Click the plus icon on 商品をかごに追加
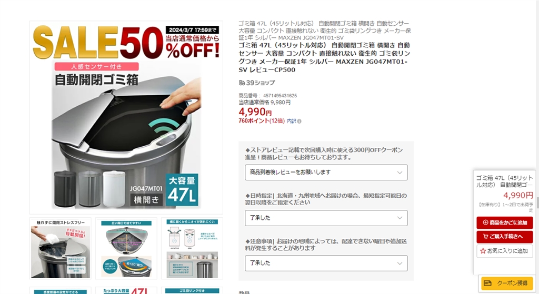 pyautogui.click(x=485, y=222)
